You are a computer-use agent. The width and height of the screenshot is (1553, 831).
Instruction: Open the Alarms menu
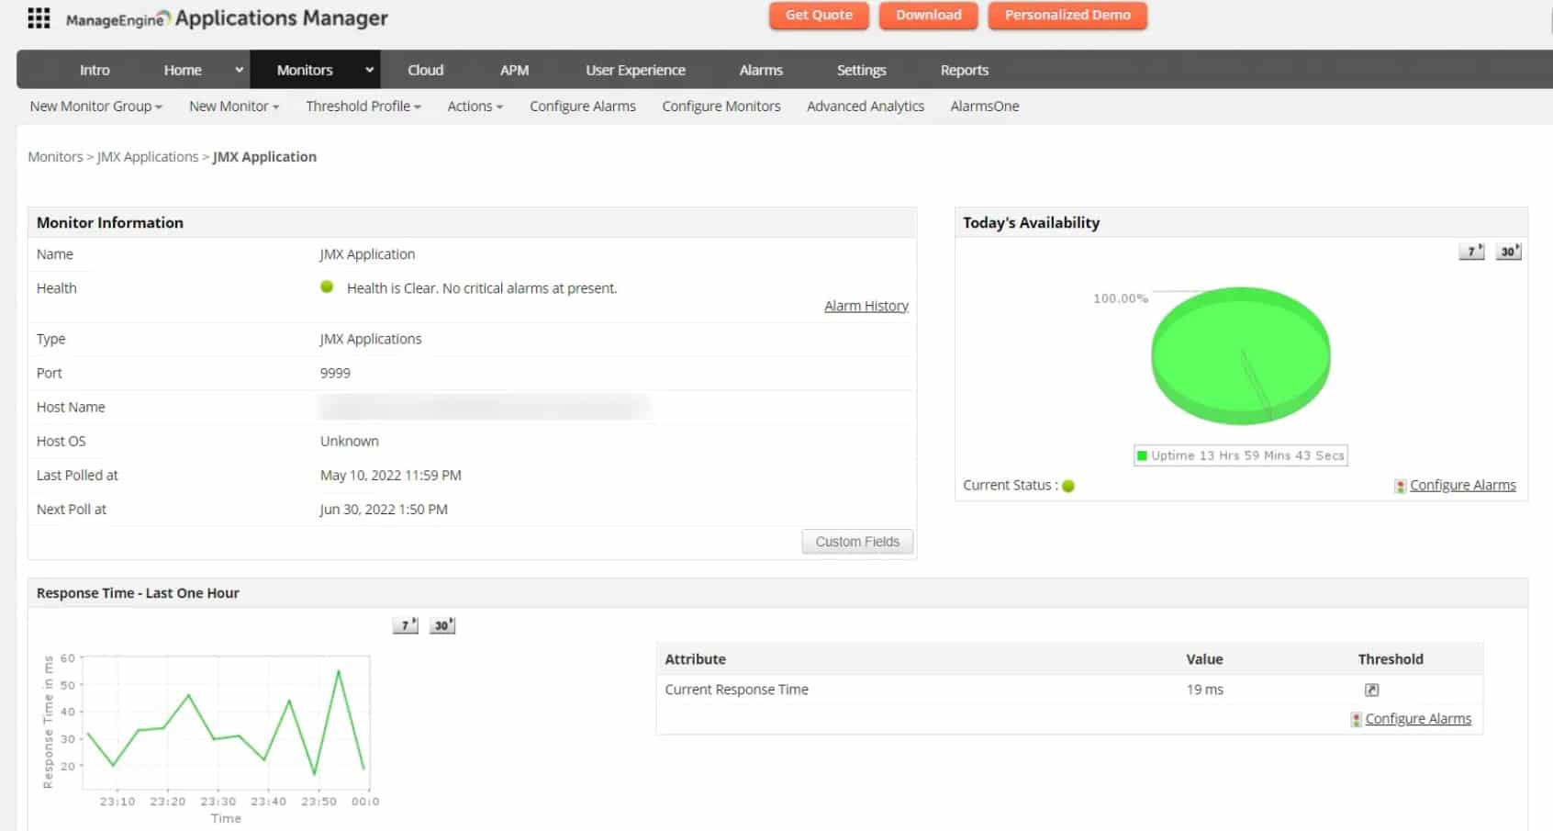coord(761,69)
